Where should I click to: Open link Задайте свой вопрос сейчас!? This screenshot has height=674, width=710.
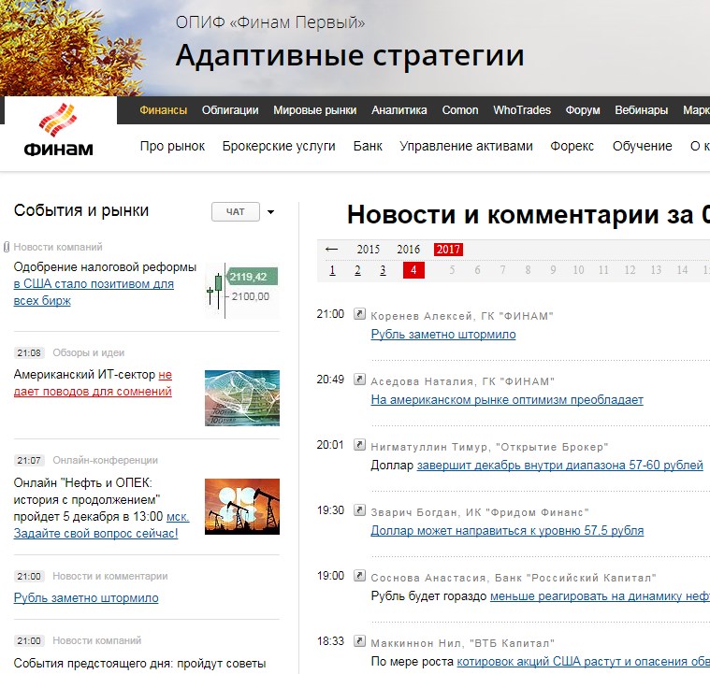(95, 534)
